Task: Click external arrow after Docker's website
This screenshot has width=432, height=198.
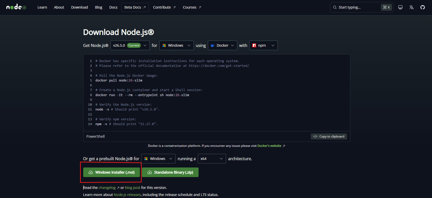Action: [x=284, y=146]
